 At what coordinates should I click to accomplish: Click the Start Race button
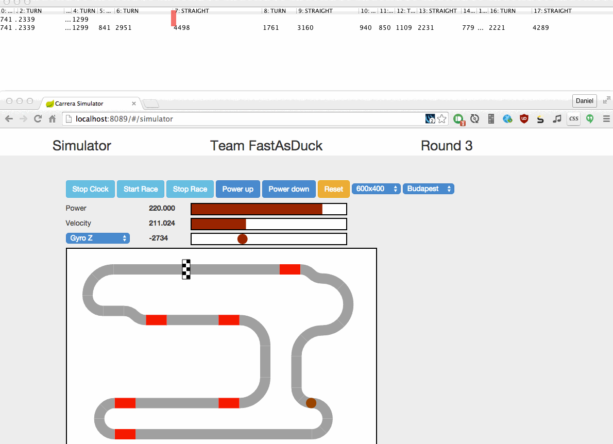pyautogui.click(x=141, y=189)
